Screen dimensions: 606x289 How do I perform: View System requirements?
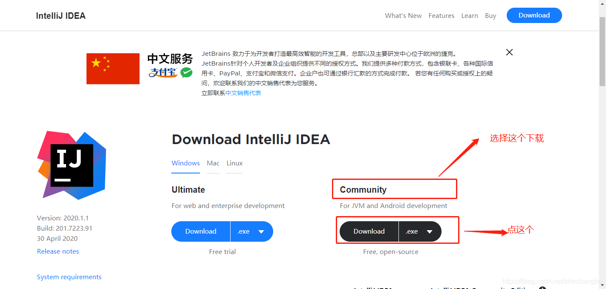pyautogui.click(x=69, y=277)
